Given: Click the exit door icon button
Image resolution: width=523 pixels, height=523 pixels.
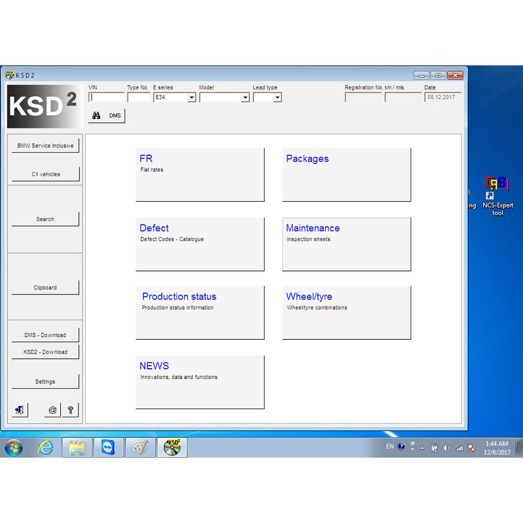Looking at the screenshot, I should point(20,410).
